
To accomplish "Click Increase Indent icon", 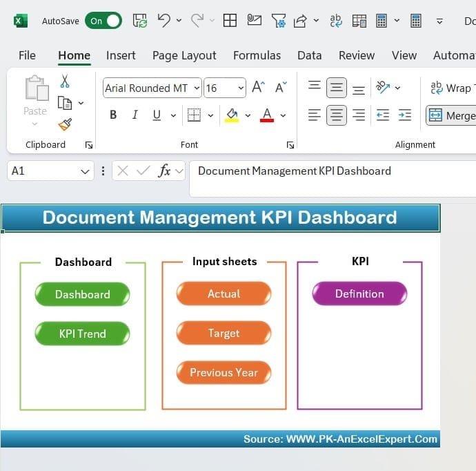I will (405, 115).
